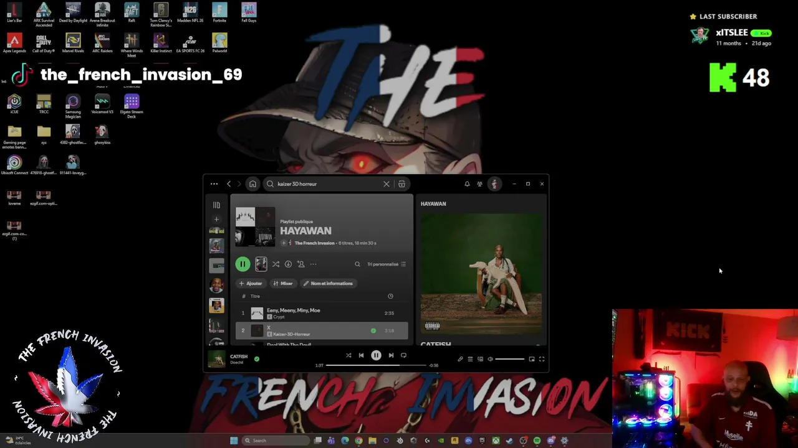Open the Browse icon in search bar

point(401,184)
